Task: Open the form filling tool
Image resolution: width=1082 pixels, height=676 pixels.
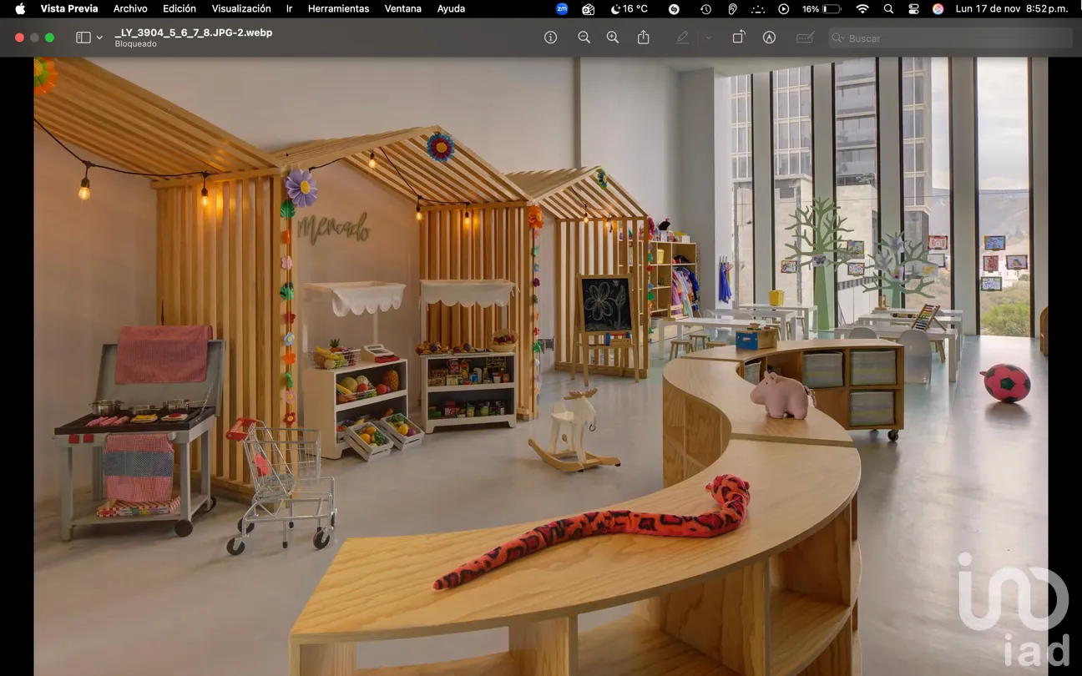Action: [805, 38]
